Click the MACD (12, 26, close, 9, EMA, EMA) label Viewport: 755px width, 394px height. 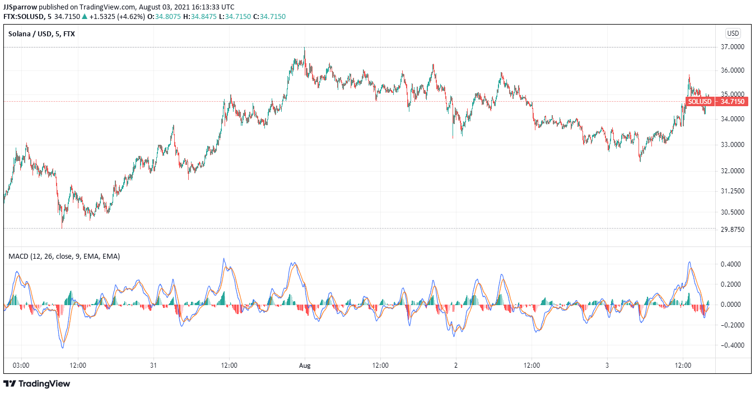point(64,256)
